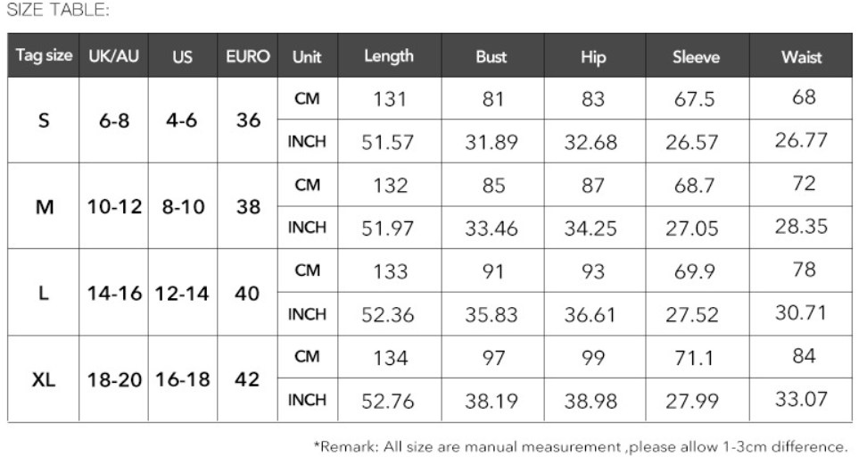Select the EURO 42 cell
The image size is (867, 465).
247,379
